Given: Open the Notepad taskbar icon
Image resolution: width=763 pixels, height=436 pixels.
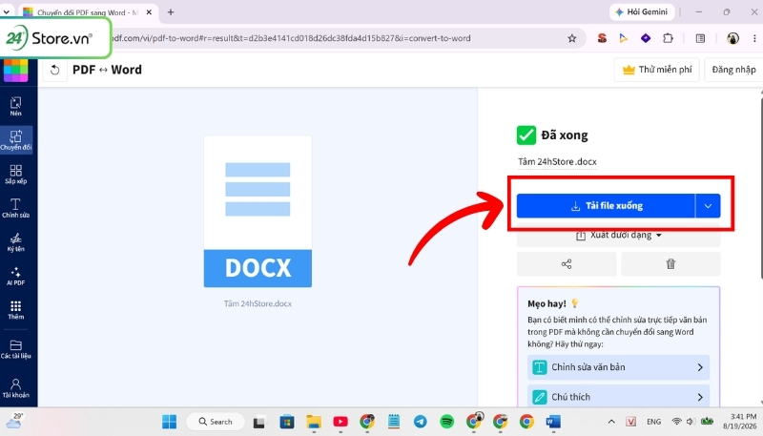Looking at the screenshot, I should pos(394,422).
